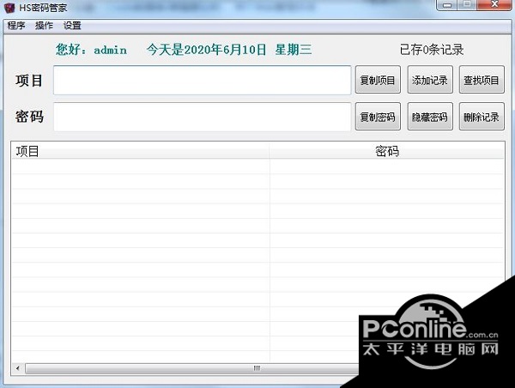Click the 今天是2020年6月10日 date text
The image size is (515, 388).
click(207, 50)
